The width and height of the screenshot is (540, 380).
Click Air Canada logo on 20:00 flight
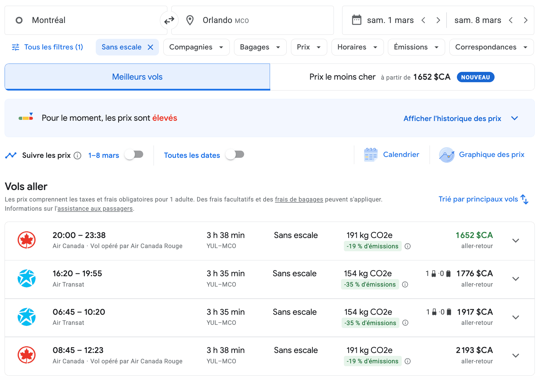26,240
